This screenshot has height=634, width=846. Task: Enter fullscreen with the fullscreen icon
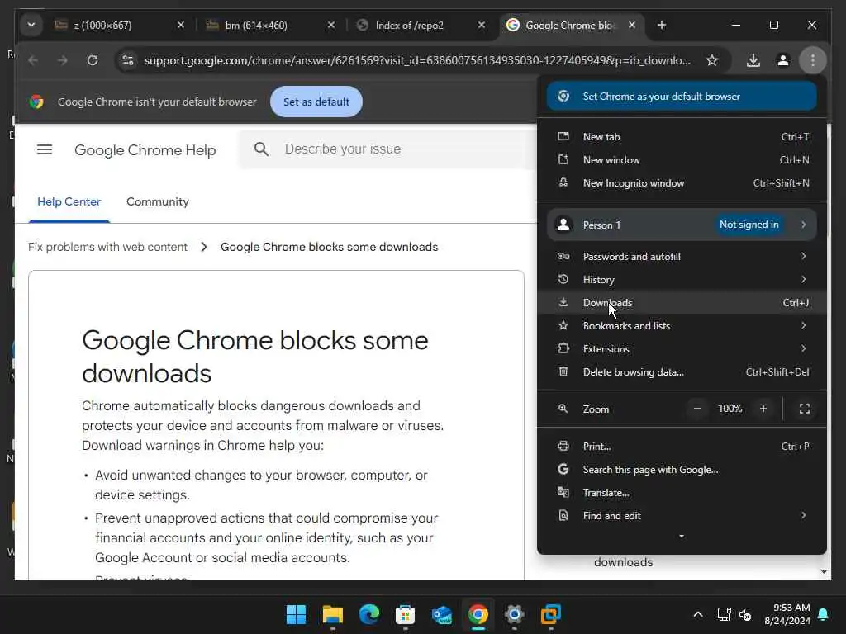(x=805, y=409)
